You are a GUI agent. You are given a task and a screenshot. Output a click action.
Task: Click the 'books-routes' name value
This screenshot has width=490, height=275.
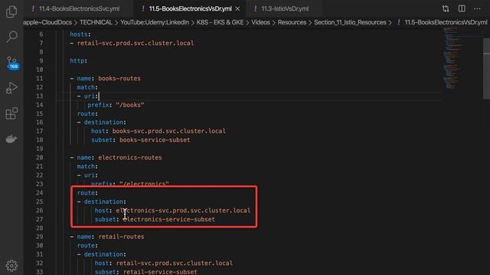pyautogui.click(x=119, y=79)
